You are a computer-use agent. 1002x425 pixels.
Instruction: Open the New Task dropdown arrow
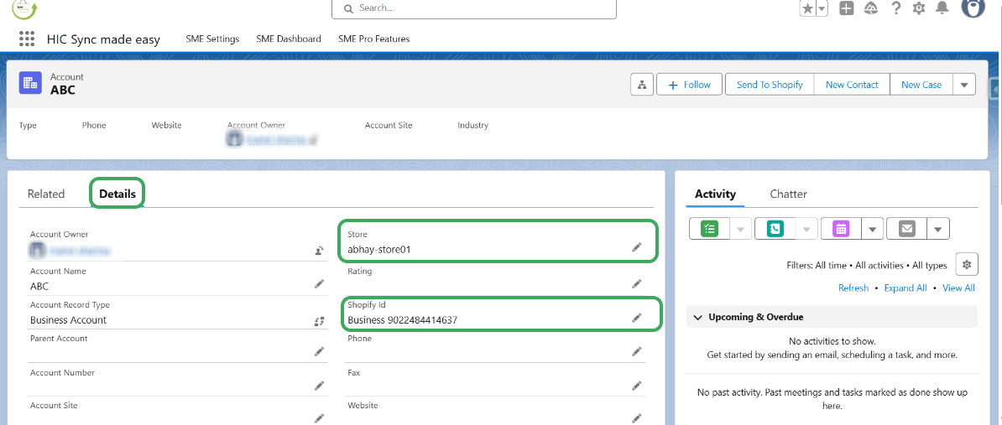741,229
